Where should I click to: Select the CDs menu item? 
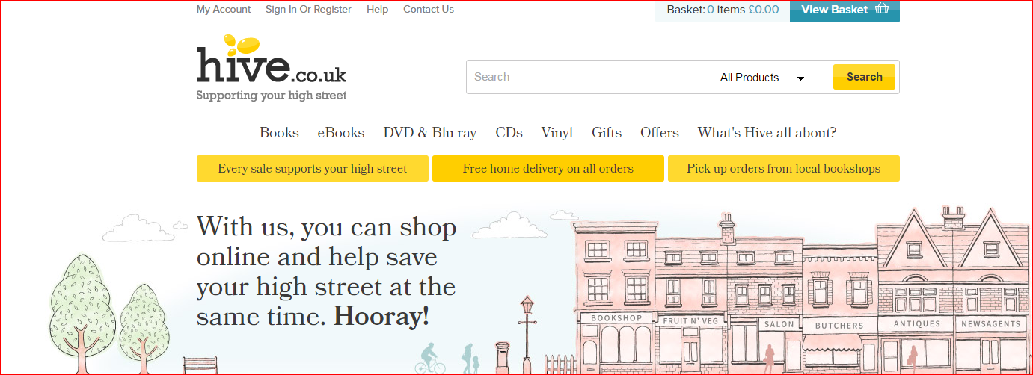point(509,133)
